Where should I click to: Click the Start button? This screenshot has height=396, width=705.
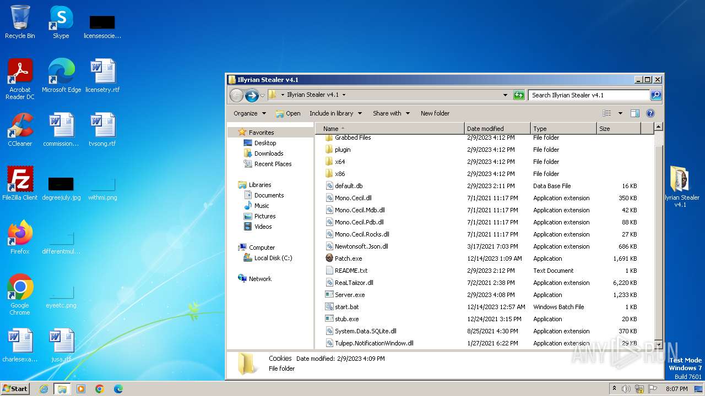pos(15,388)
